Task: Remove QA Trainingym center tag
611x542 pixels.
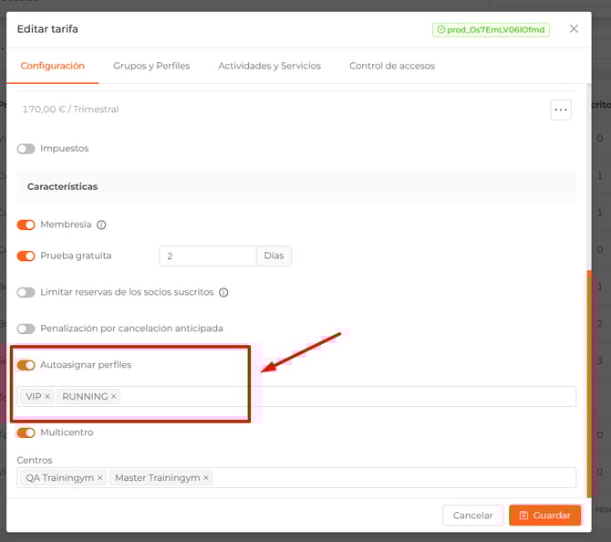Action: [100, 478]
